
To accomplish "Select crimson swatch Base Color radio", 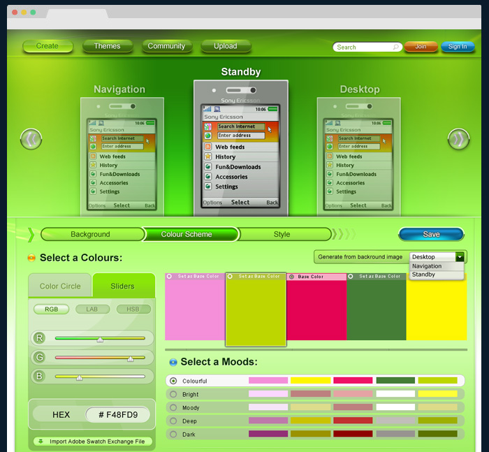I will pyautogui.click(x=292, y=277).
